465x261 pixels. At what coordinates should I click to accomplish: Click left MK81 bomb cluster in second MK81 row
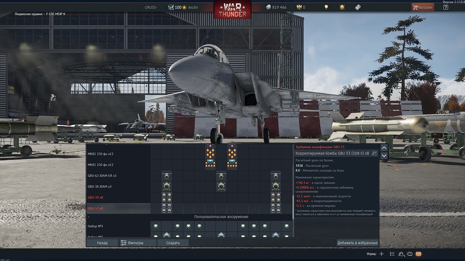210,163
